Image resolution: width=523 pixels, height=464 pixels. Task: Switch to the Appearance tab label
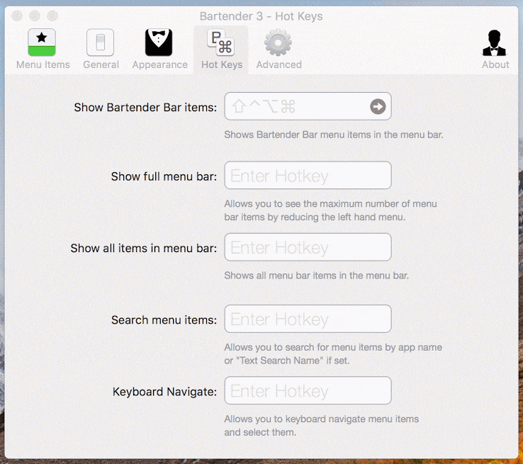(x=160, y=64)
